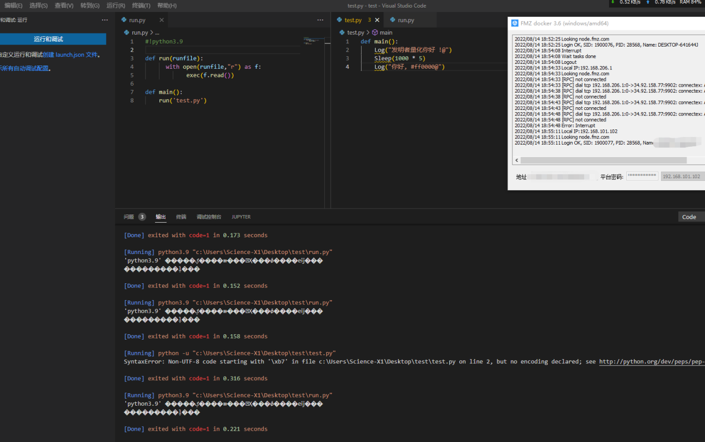Expand the breadcrumb ellipsis after run.py
Viewport: 705px width, 442px height.
click(157, 32)
